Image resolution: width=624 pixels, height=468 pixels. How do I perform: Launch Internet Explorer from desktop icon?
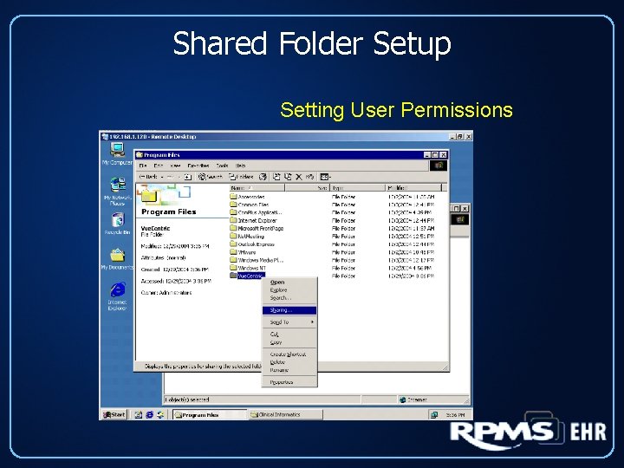(117, 296)
